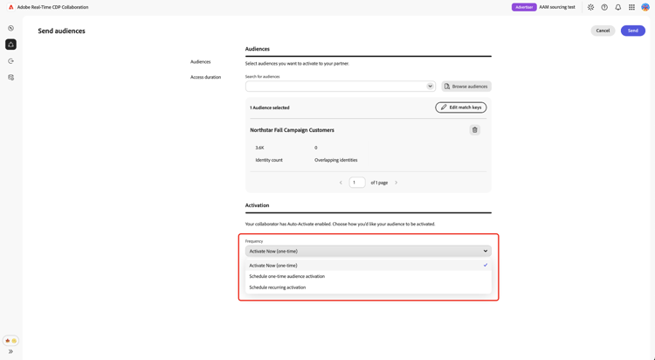Click the page number input field
The height and width of the screenshot is (360, 655).
(357, 183)
